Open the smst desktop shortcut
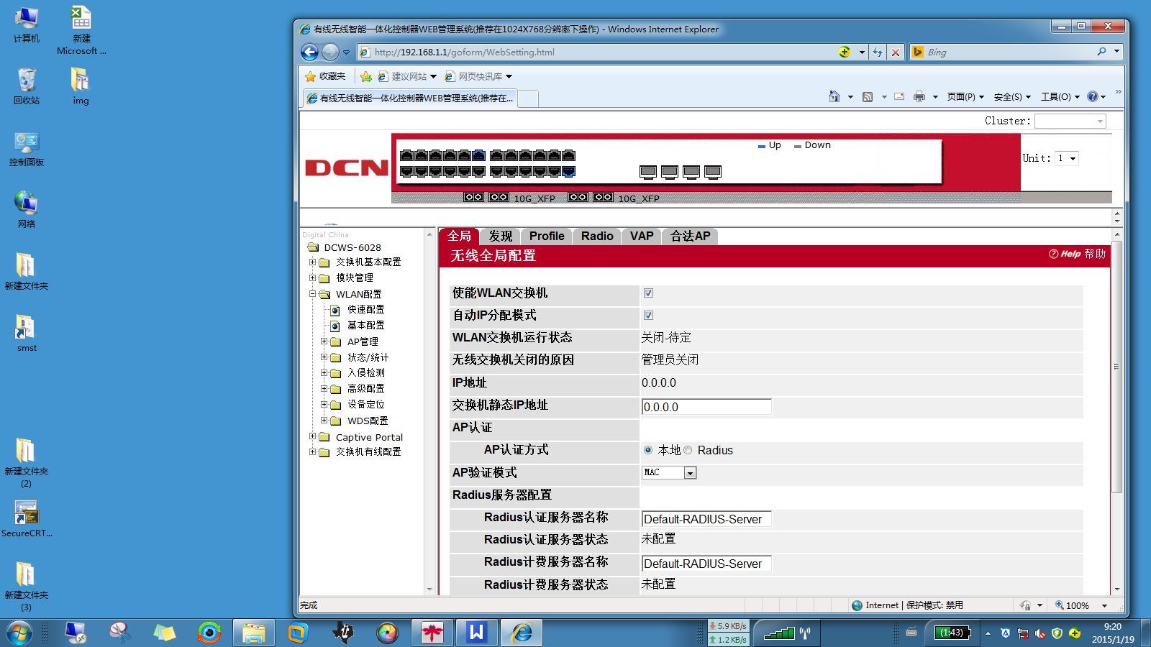The image size is (1151, 647). pyautogui.click(x=27, y=334)
